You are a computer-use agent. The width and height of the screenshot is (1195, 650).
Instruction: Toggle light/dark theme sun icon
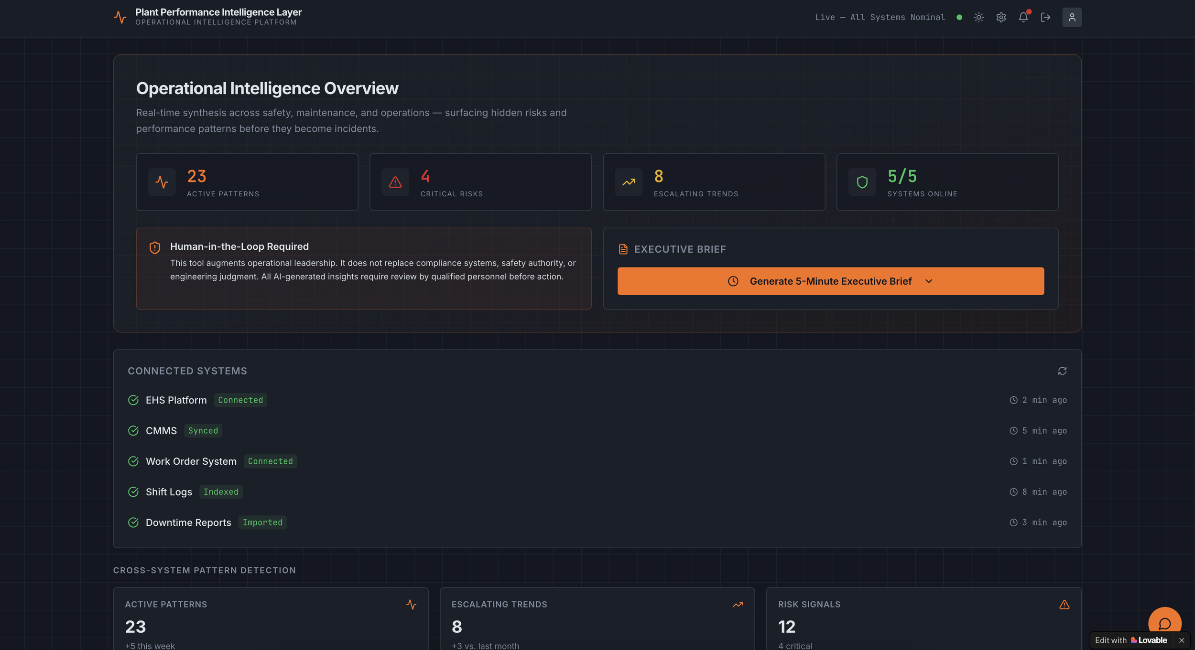[978, 17]
